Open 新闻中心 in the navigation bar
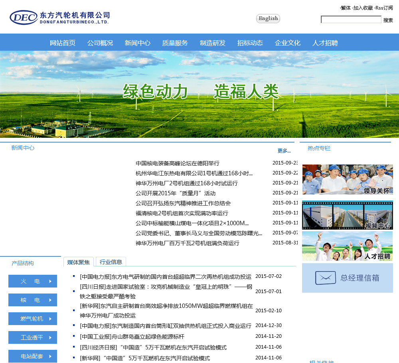Image resolution: width=399 pixels, height=363 pixels. tap(137, 43)
